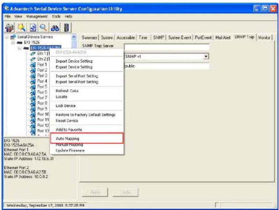Open the Help menu

click(68, 16)
